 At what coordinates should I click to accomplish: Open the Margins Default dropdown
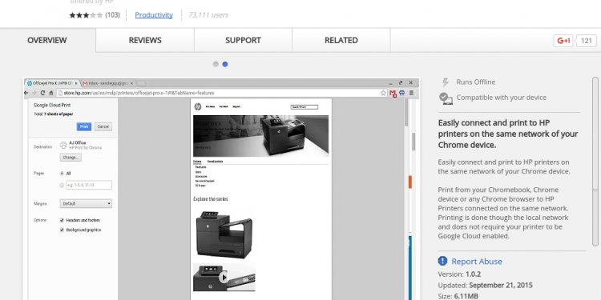click(86, 203)
